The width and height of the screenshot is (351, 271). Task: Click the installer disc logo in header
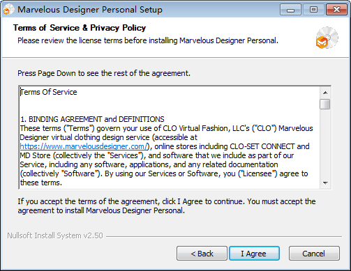pos(327,38)
